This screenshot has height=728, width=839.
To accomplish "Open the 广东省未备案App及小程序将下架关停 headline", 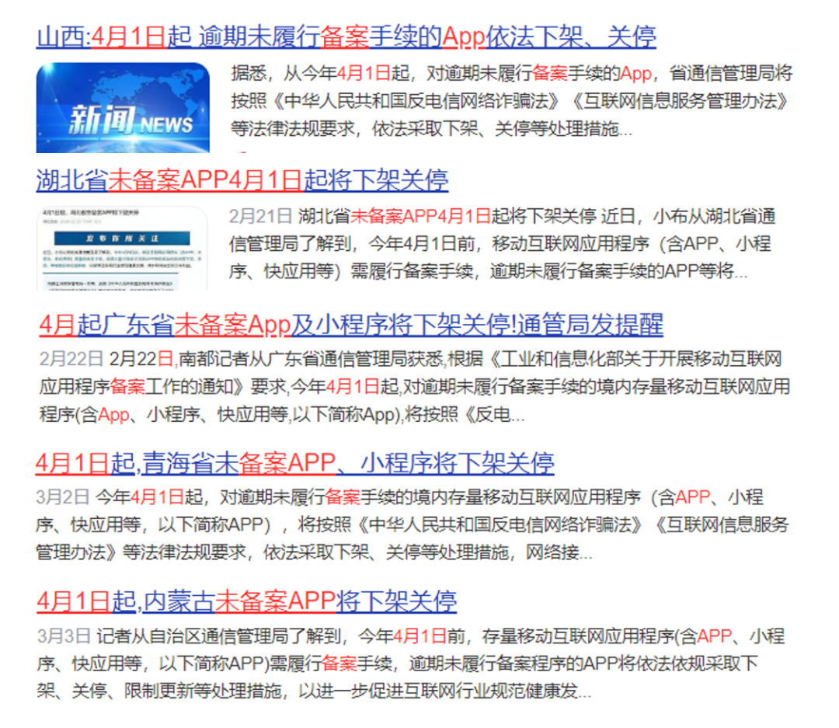I will coord(351,325).
